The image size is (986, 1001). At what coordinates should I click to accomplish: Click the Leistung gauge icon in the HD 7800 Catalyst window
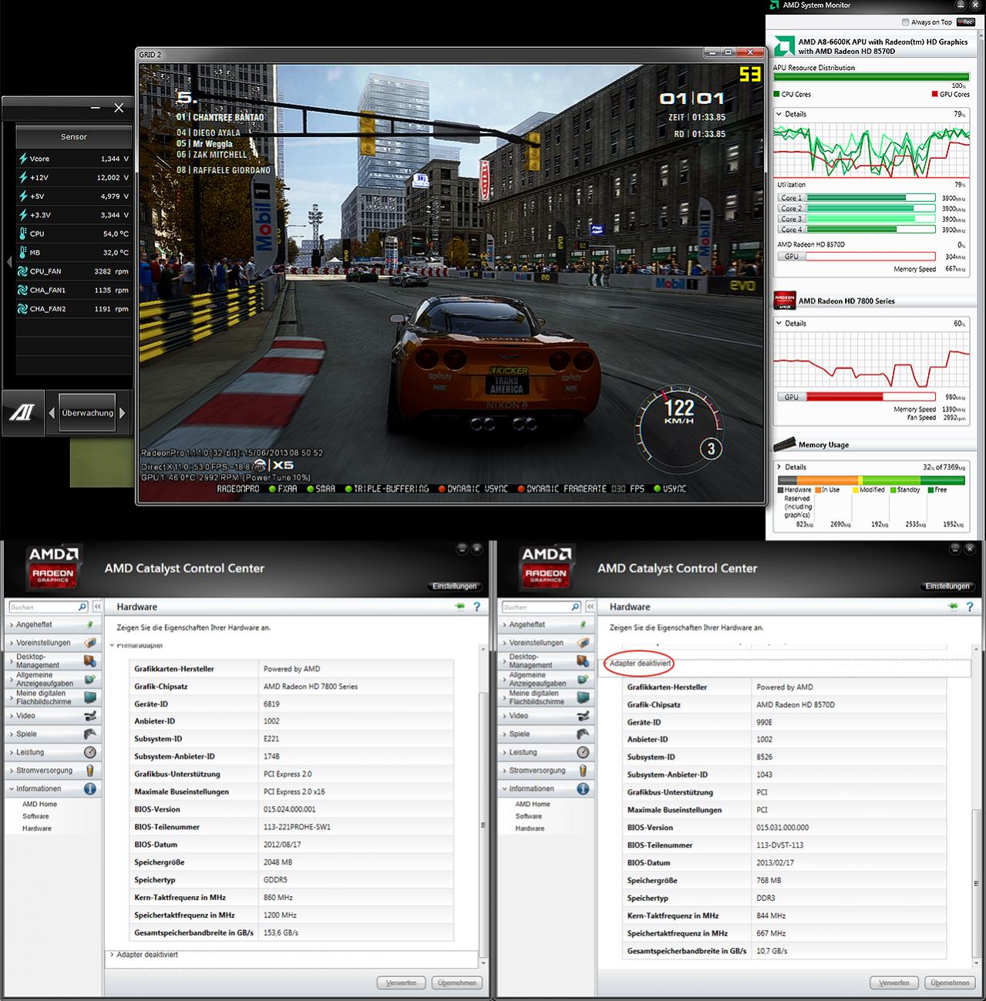[90, 752]
